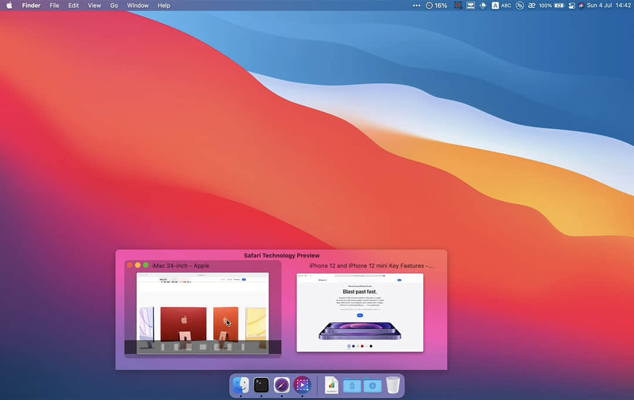Image resolution: width=634 pixels, height=400 pixels.
Task: Open the Apple menu
Action: point(9,5)
